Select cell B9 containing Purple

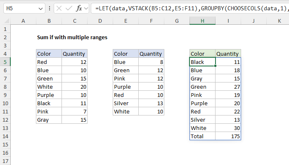pos(49,95)
